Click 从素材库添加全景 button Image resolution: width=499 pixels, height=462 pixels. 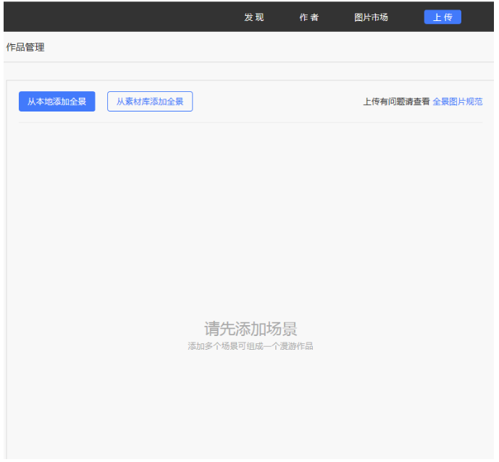[150, 101]
